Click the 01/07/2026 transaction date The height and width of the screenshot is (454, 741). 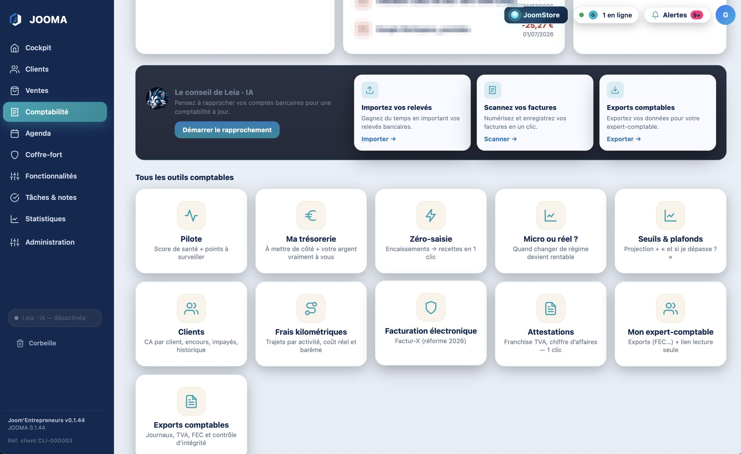pos(538,34)
